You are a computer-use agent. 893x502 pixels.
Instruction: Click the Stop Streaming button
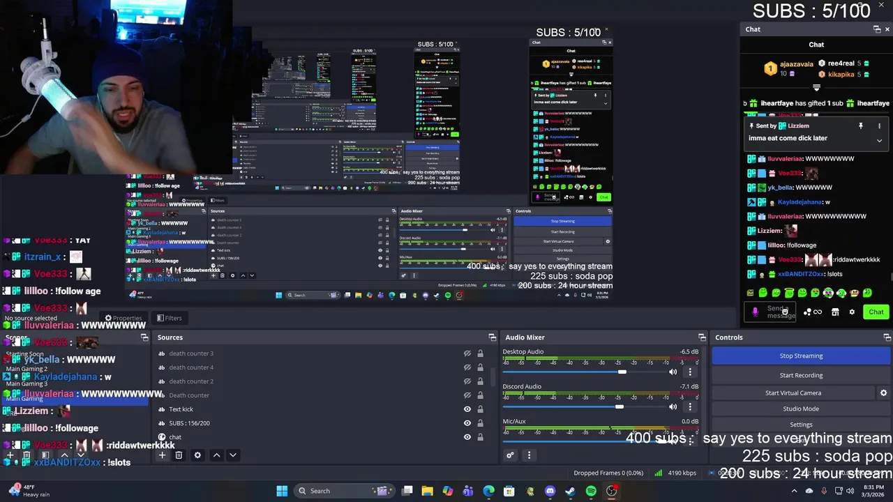point(801,356)
